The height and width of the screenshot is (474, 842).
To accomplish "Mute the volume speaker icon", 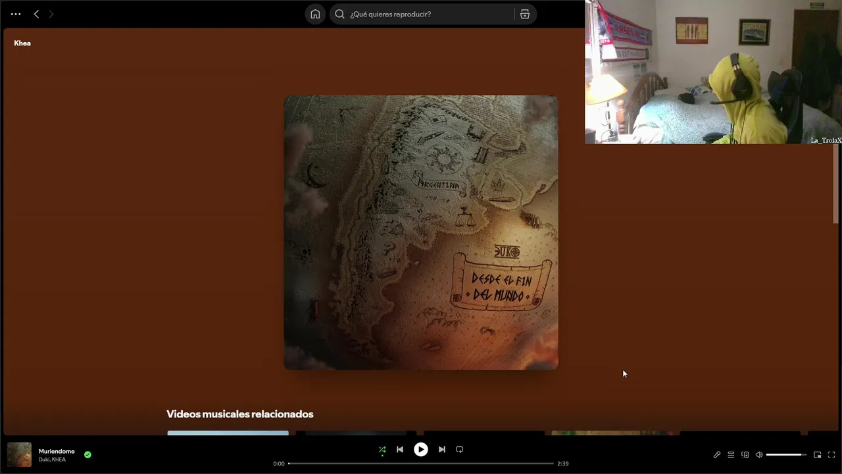I will pos(759,455).
